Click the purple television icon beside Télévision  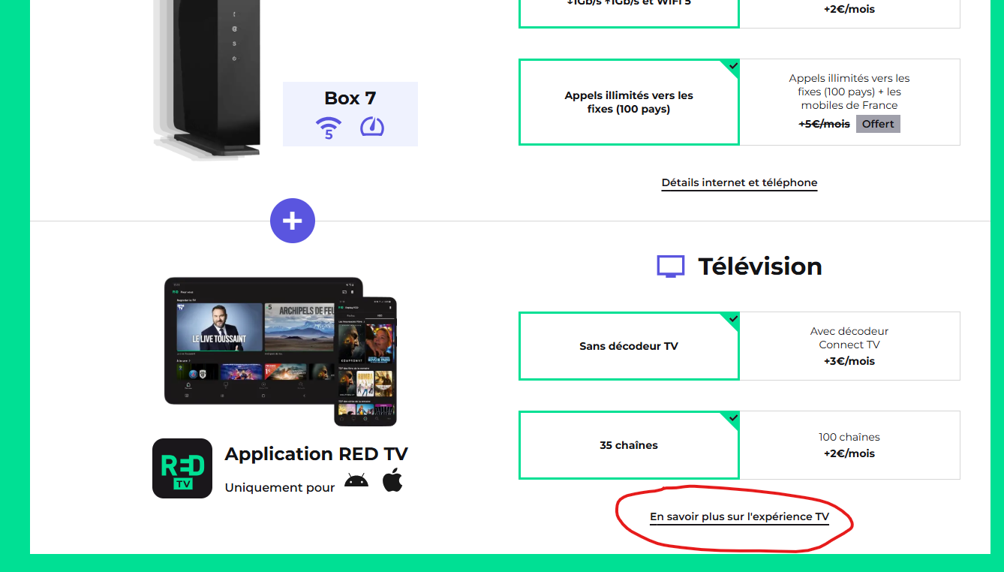click(x=671, y=266)
